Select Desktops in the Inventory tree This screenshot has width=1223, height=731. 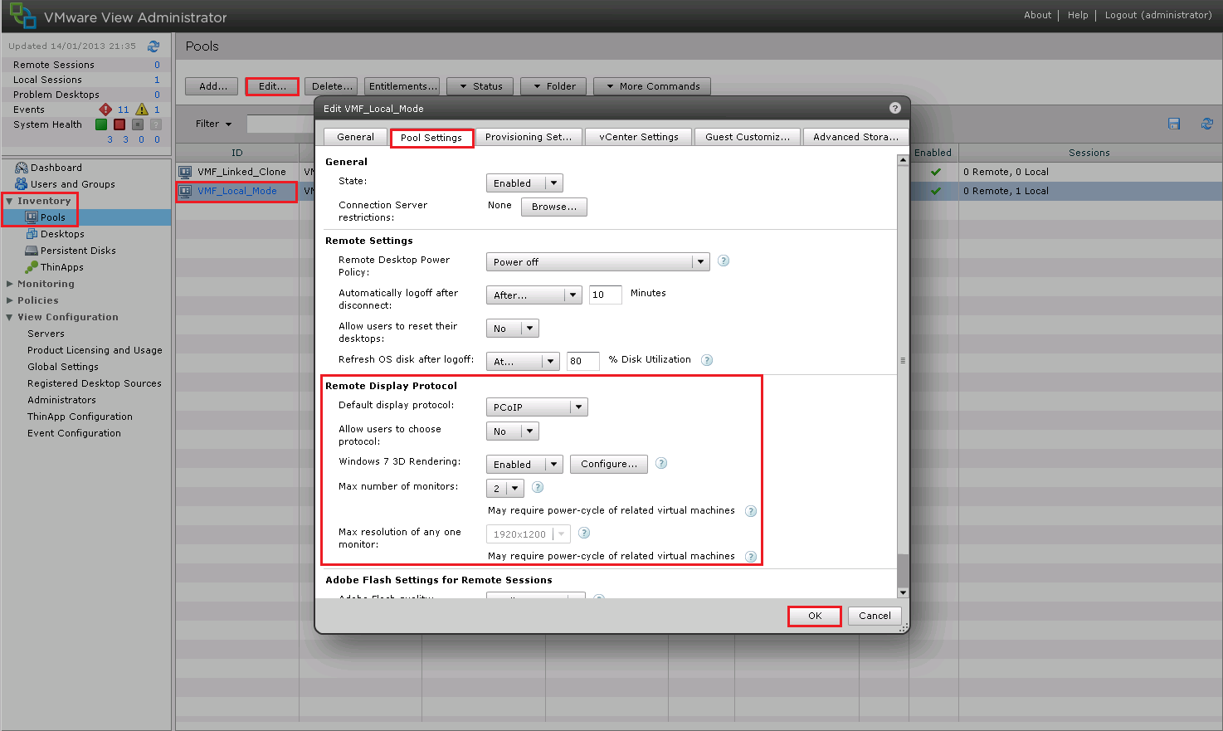click(x=62, y=234)
